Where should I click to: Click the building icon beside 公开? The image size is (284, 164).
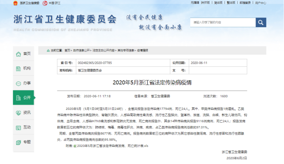tap(18, 98)
